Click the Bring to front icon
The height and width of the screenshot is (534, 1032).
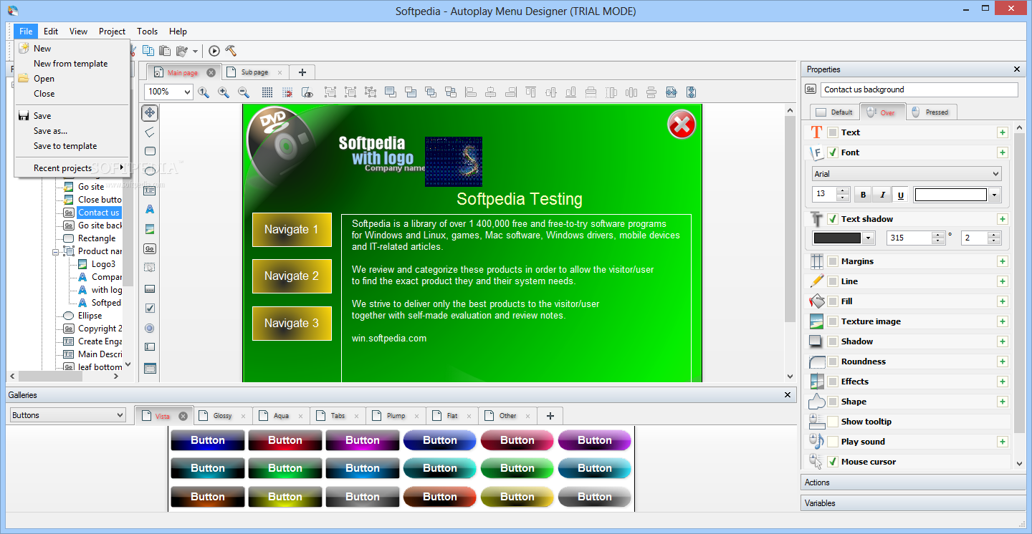click(391, 92)
